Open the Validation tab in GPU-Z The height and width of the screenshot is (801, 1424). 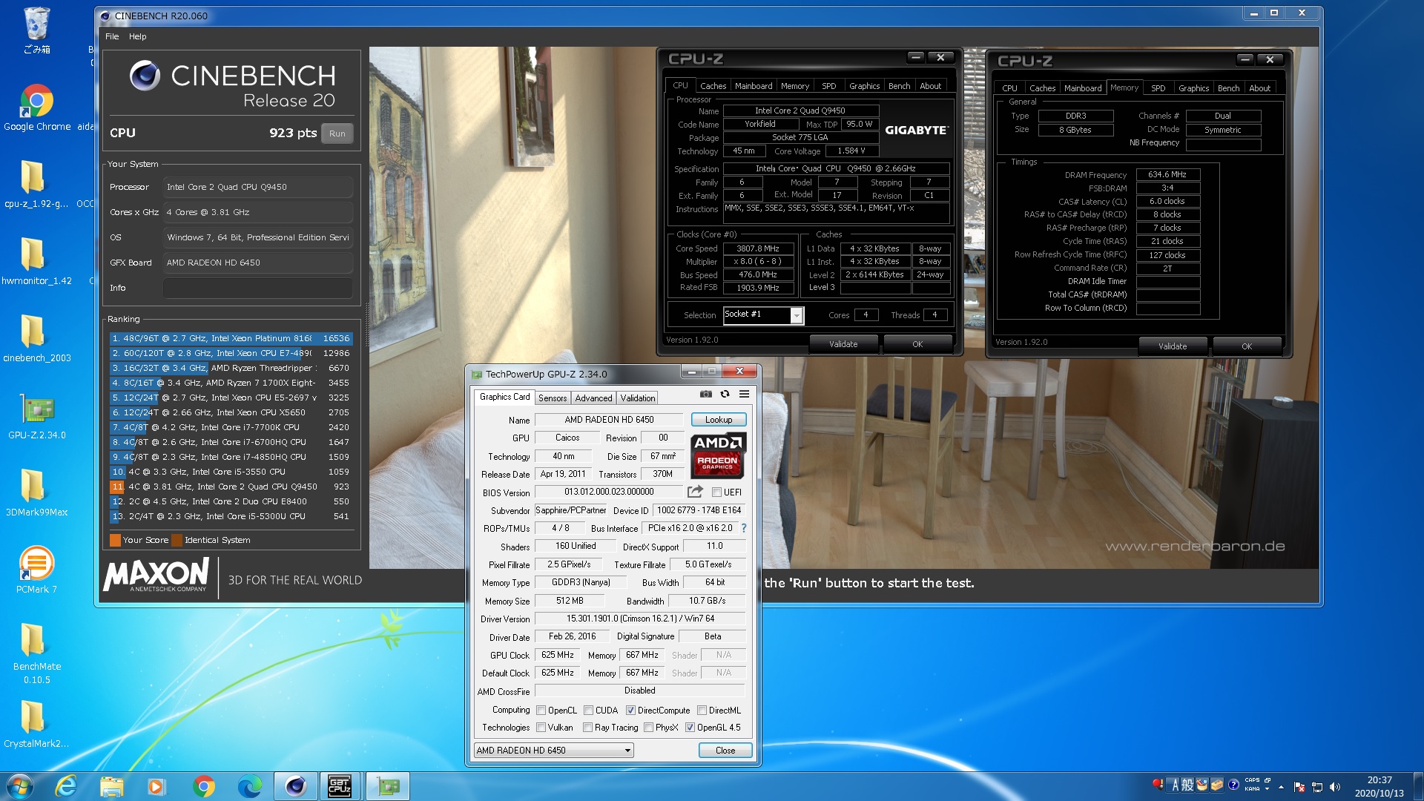pos(638,398)
